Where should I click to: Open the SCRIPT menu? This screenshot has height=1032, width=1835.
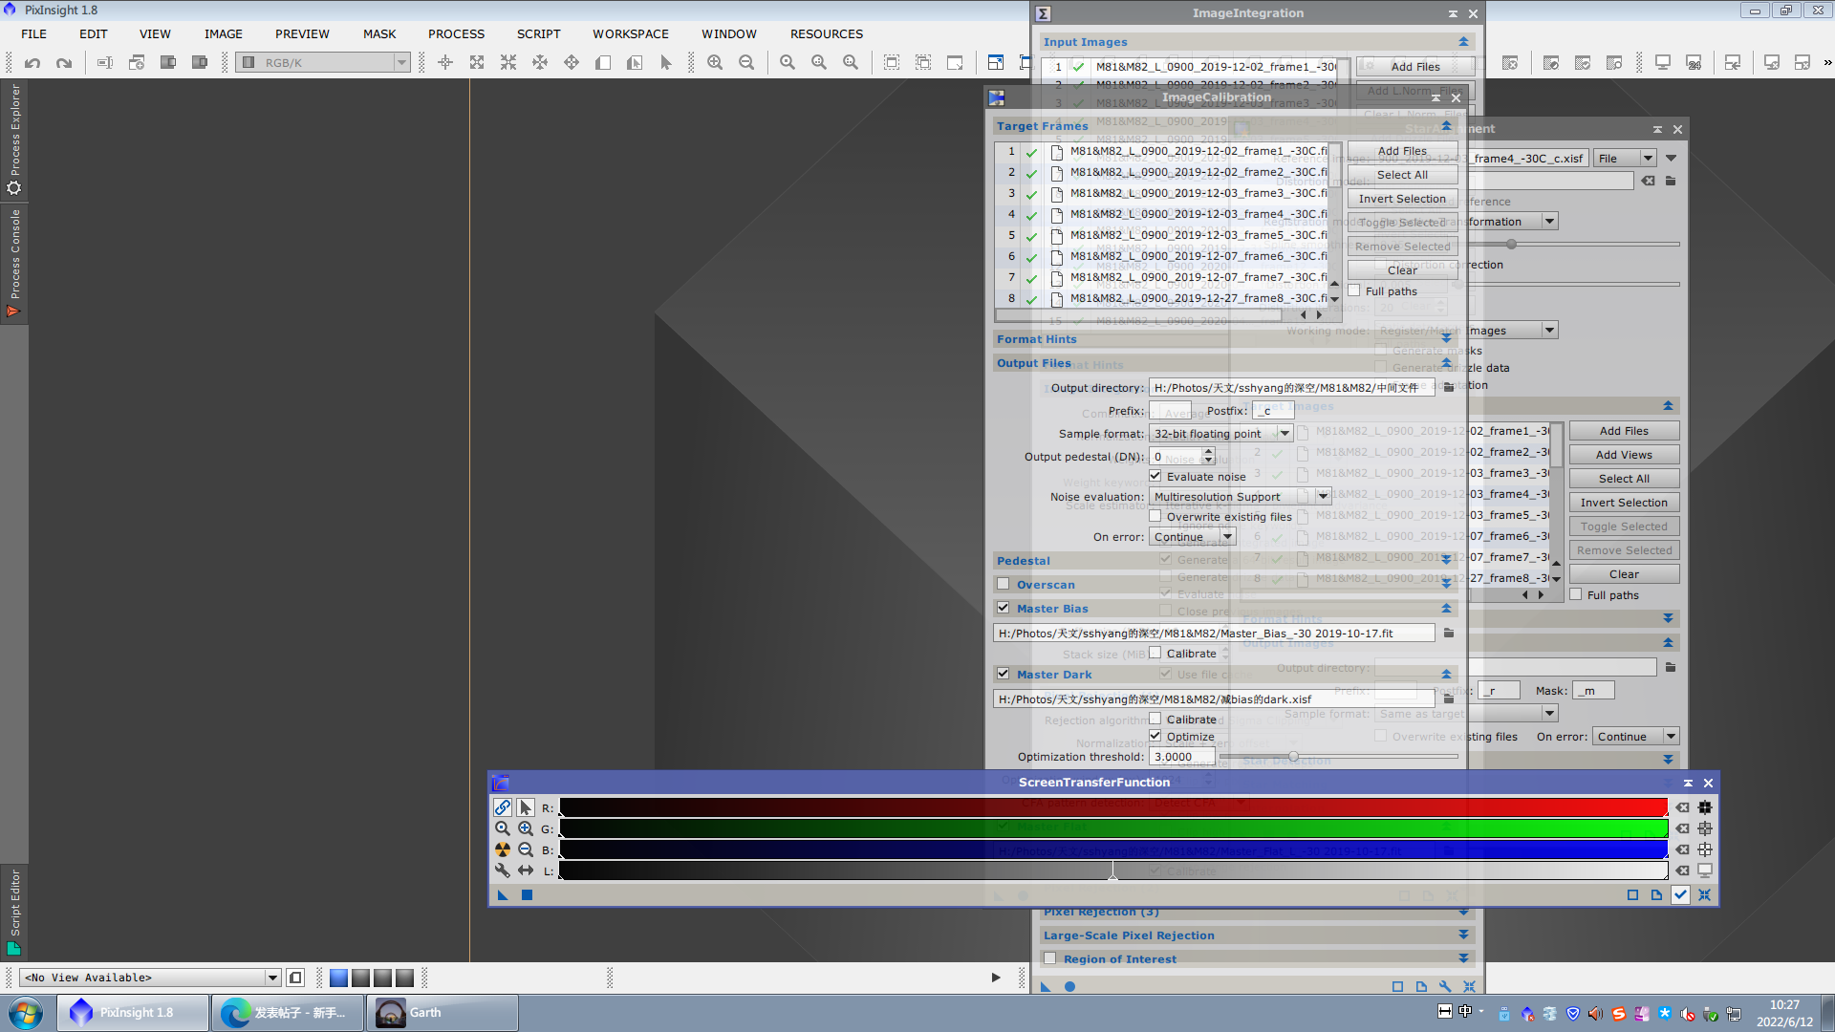pyautogui.click(x=538, y=33)
